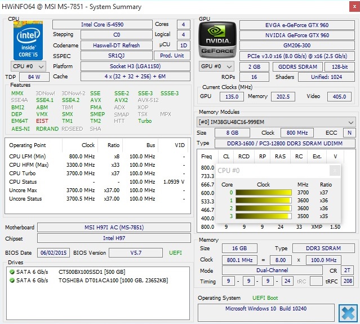Click the Core 0 clock bar
Image resolution: width=360 pixels, height=324 pixels.
[x=264, y=192]
